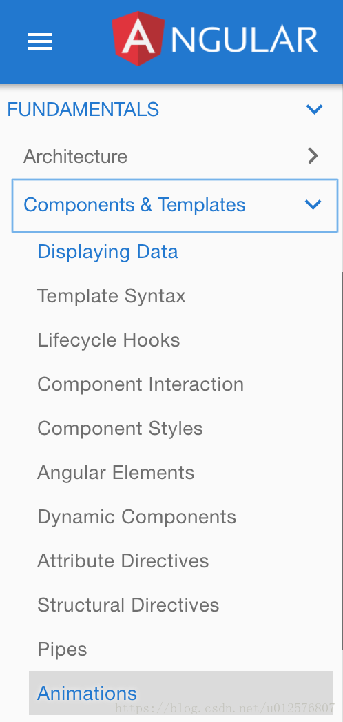Screen dimensions: 343x722
Task: Click the Angular shield logo
Action: [139, 39]
